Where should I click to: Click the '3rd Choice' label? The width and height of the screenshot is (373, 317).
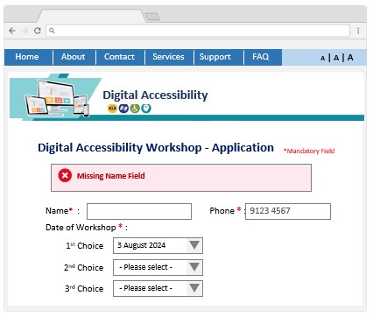84,289
